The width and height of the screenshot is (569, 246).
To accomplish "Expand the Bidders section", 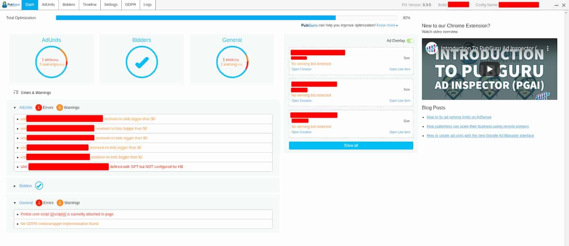I will [15, 186].
